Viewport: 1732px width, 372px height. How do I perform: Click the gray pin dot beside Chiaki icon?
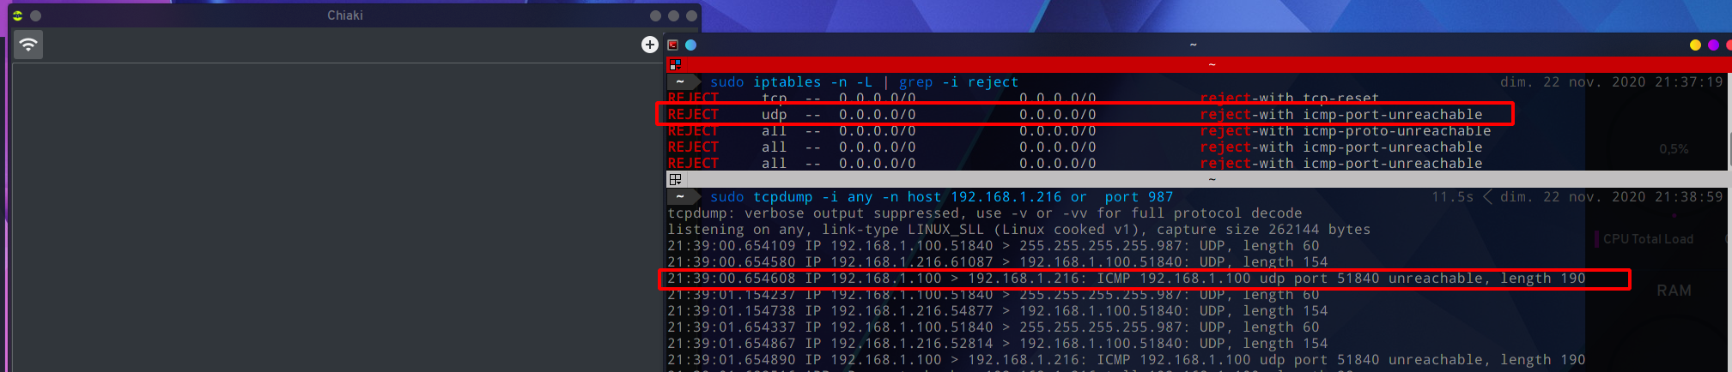point(35,15)
